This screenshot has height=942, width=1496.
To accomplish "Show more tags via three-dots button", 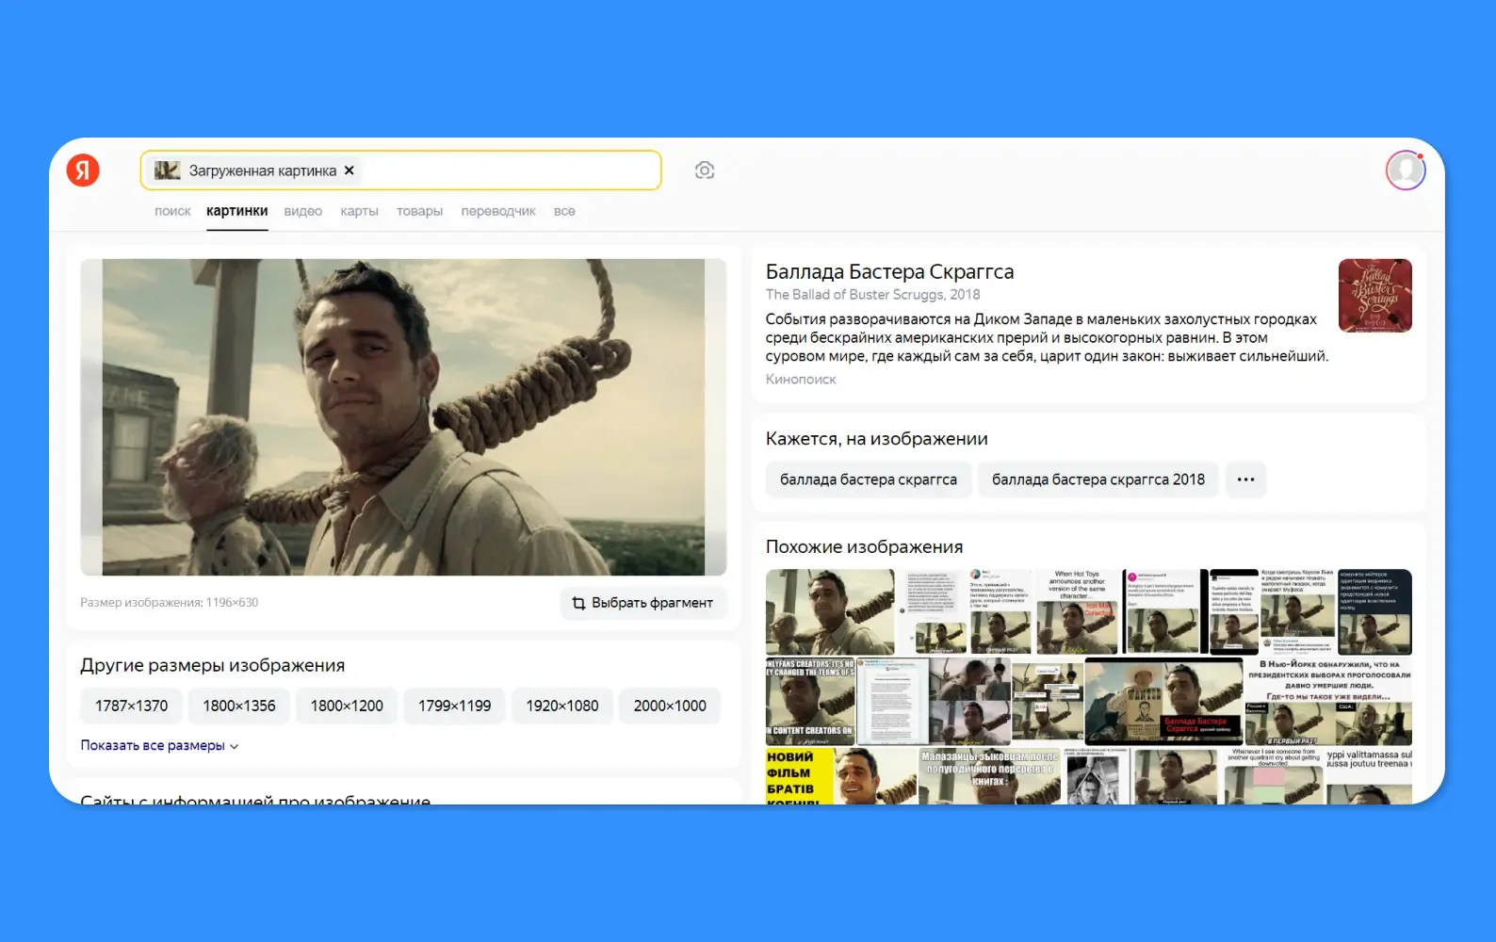I will (x=1245, y=479).
